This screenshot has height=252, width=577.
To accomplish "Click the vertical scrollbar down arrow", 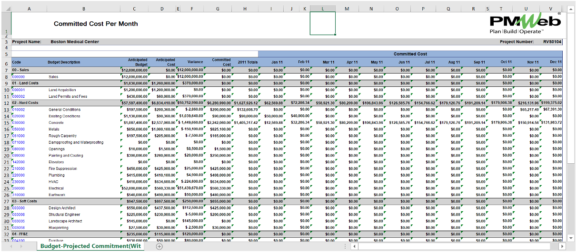I will (570, 238).
